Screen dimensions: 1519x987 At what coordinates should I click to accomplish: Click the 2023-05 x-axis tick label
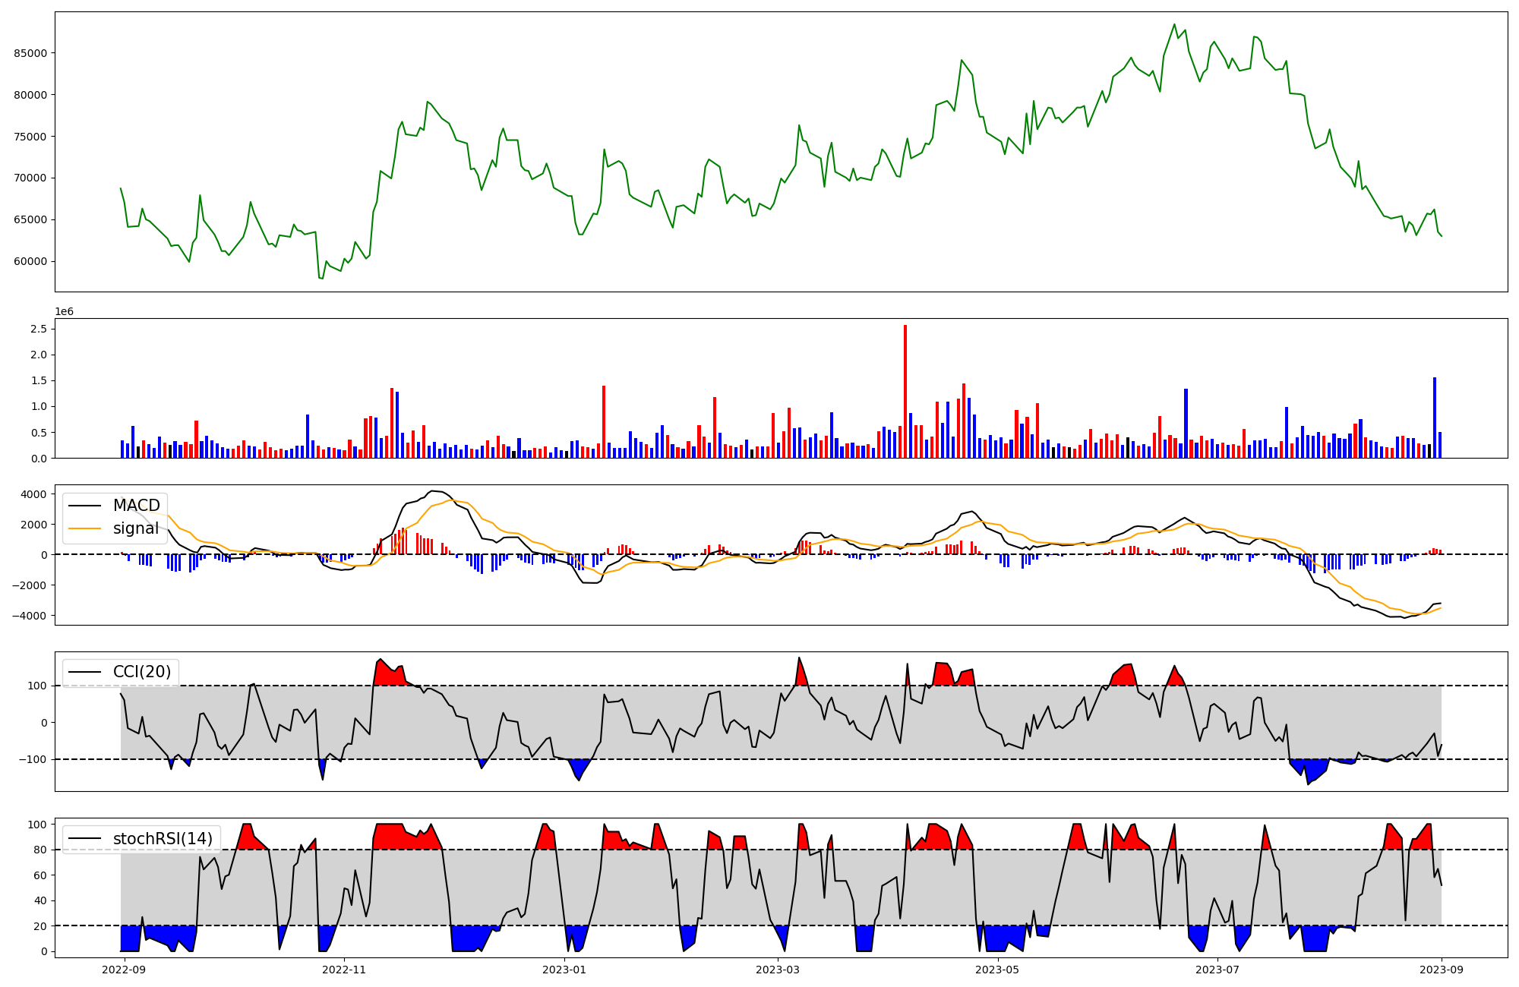[x=997, y=970]
